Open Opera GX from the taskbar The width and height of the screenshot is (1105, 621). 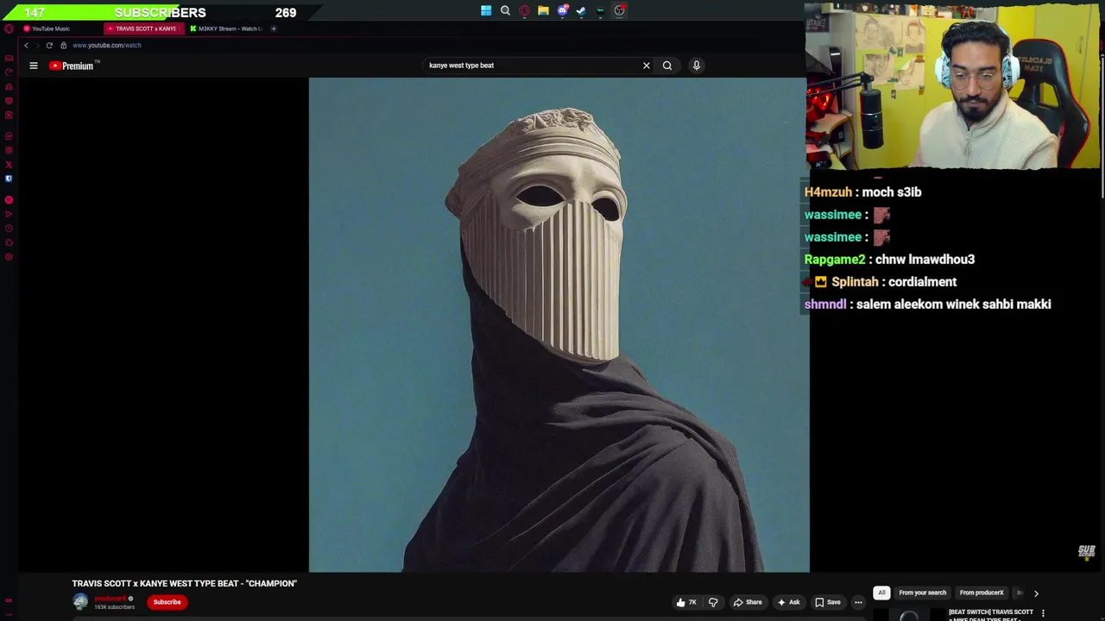pyautogui.click(x=524, y=10)
